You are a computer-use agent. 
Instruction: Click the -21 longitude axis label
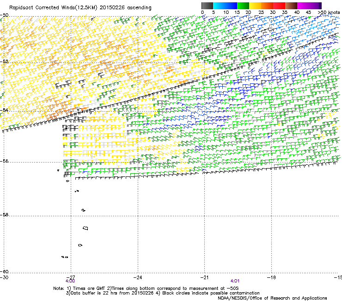pos(205,277)
